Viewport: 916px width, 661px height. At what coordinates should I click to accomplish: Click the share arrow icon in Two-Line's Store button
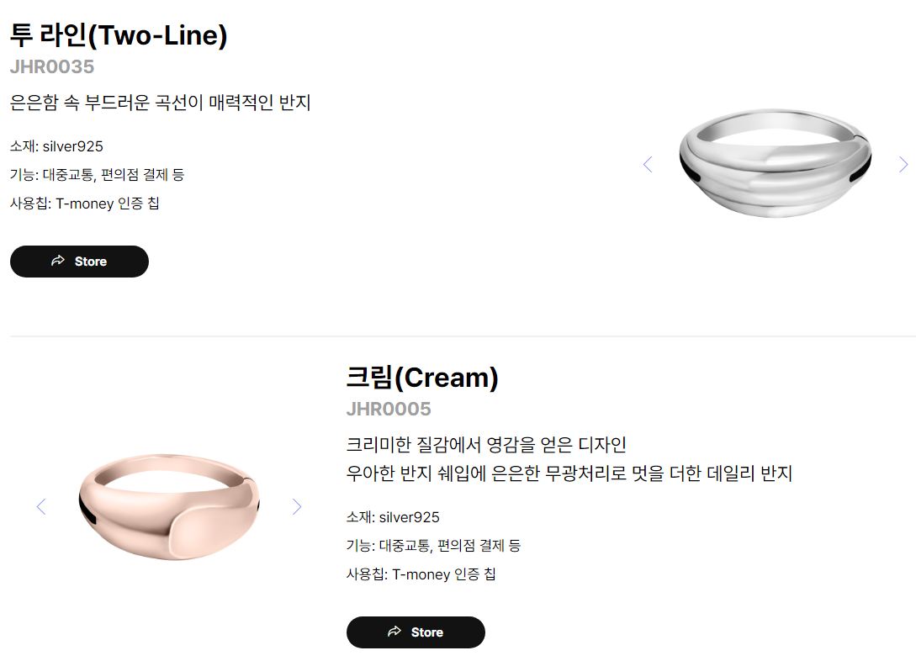(58, 261)
